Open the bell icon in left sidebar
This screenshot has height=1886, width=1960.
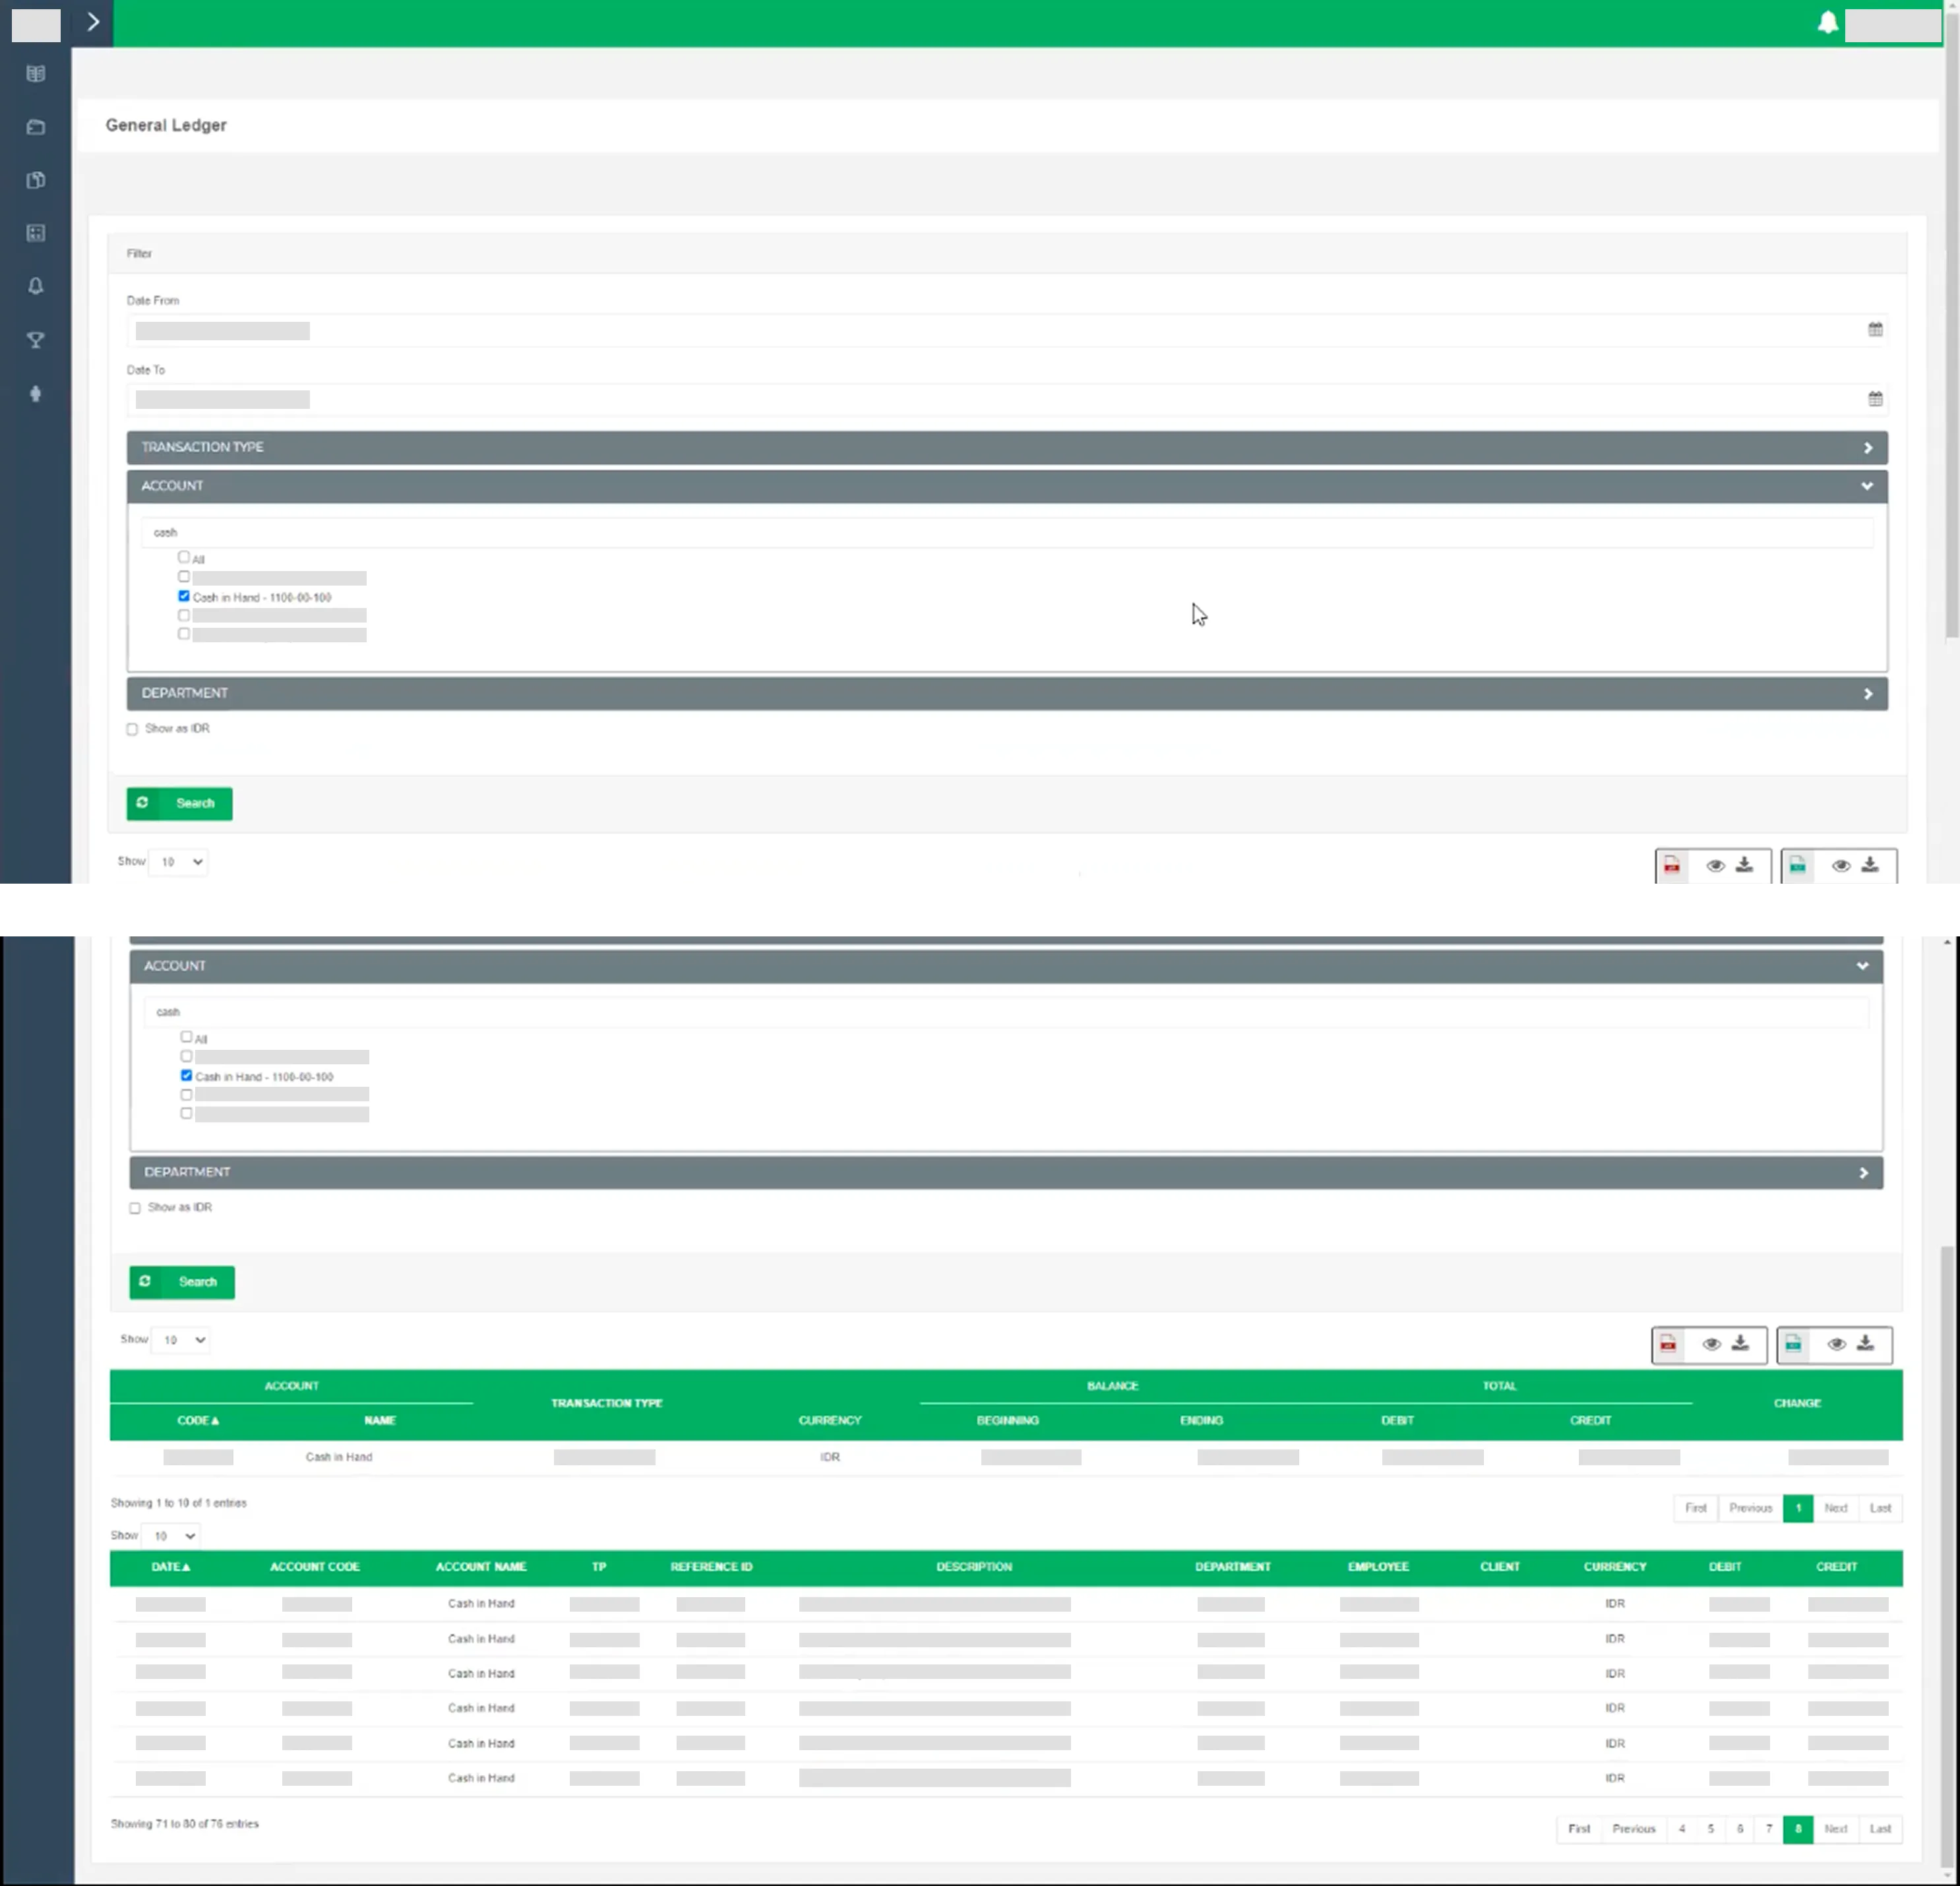click(36, 286)
